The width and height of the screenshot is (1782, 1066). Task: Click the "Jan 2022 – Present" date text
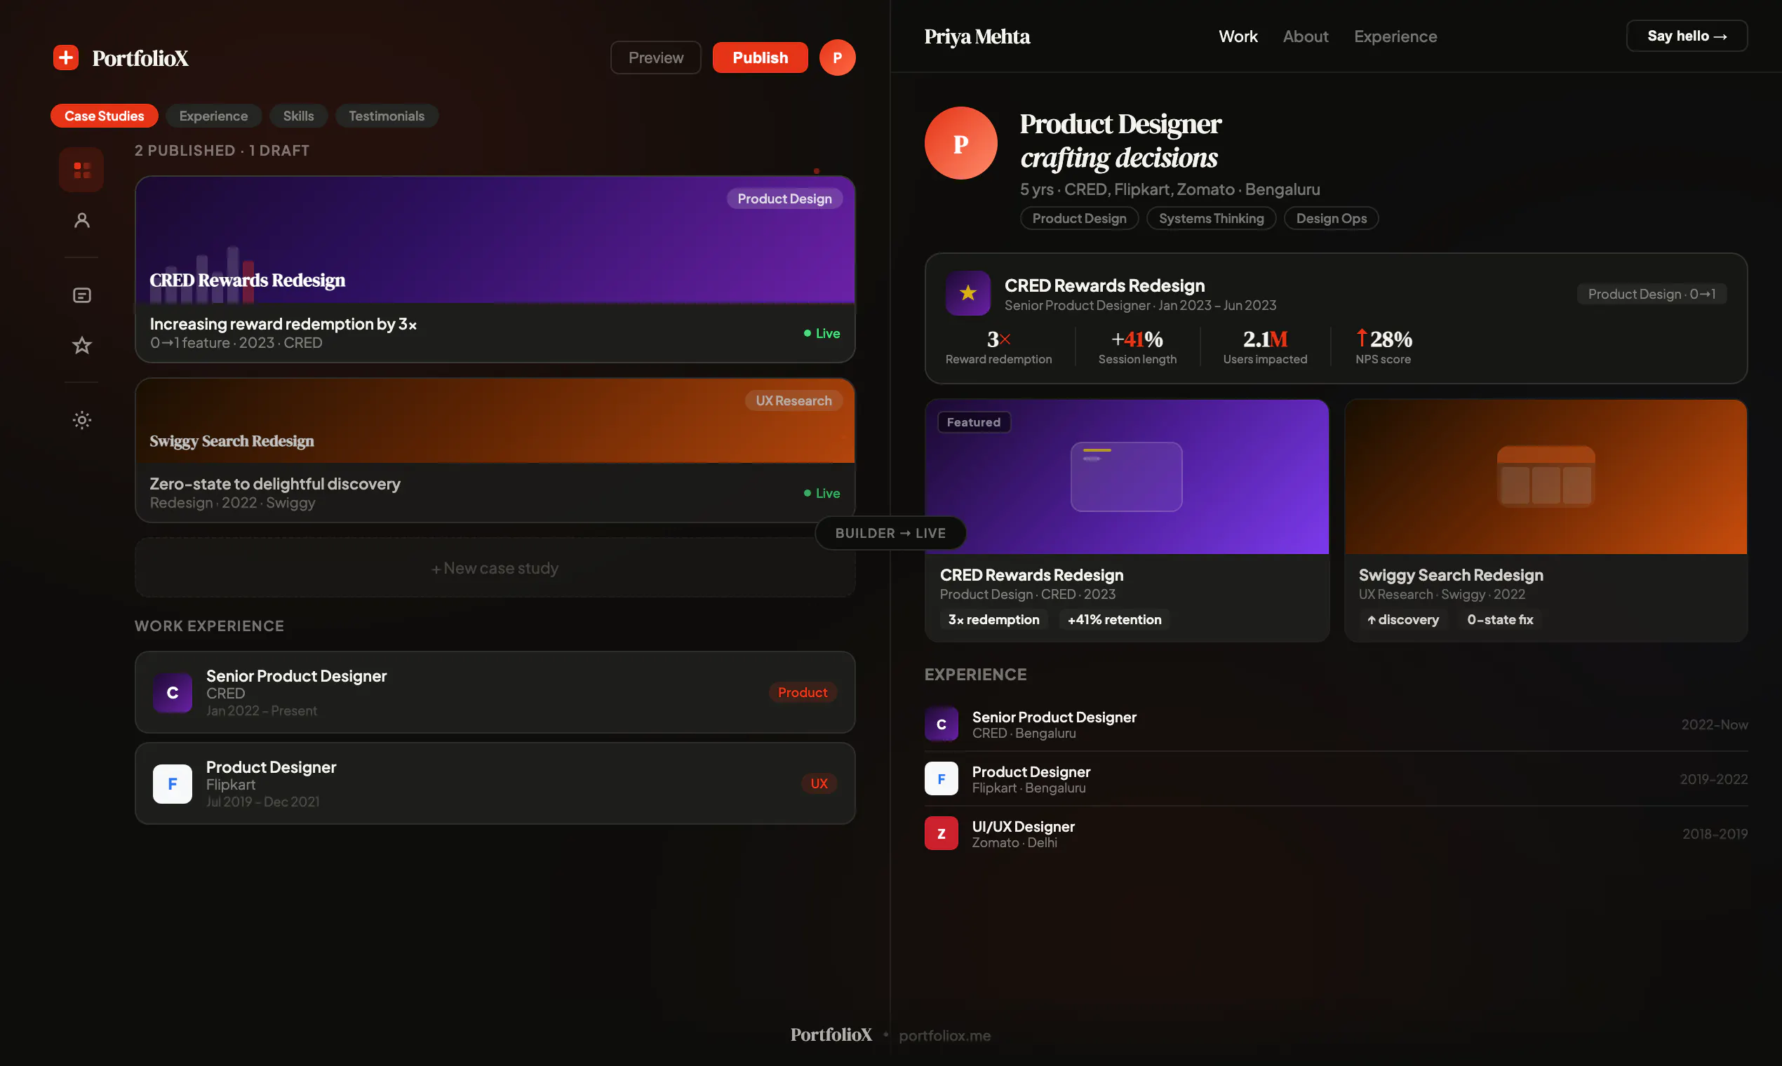coord(262,710)
